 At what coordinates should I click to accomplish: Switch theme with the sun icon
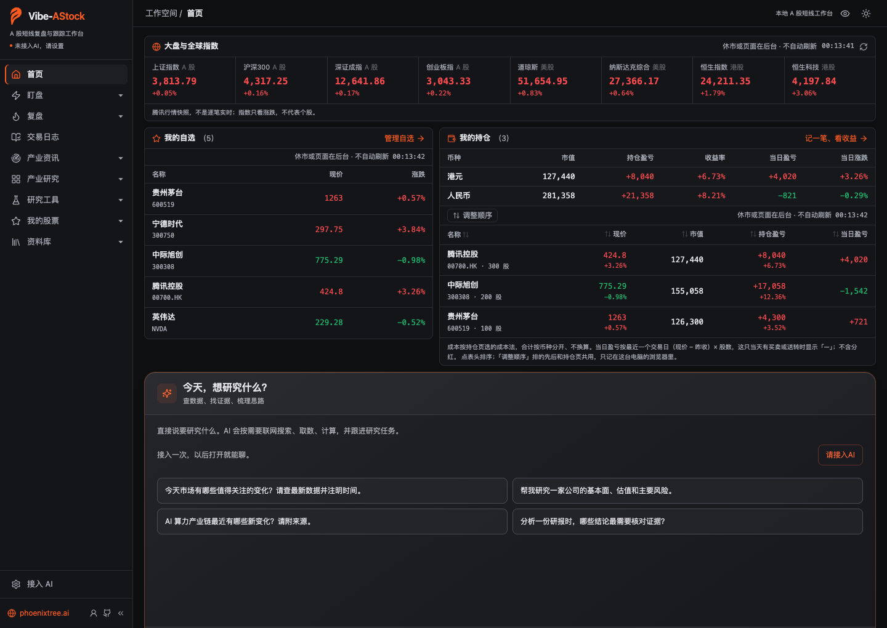[x=866, y=14]
